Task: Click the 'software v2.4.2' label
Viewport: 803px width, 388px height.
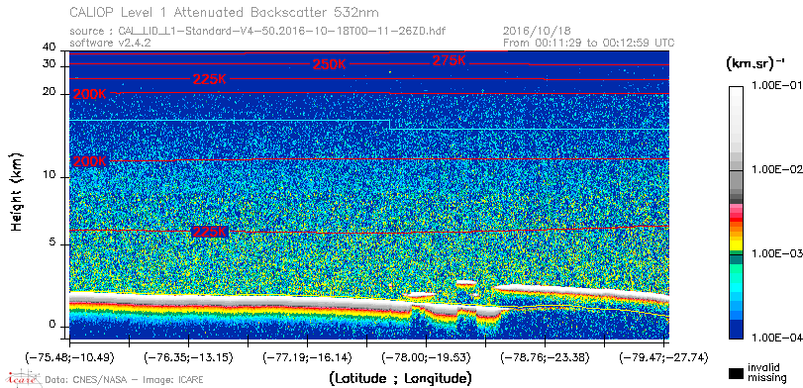Action: pyautogui.click(x=110, y=43)
